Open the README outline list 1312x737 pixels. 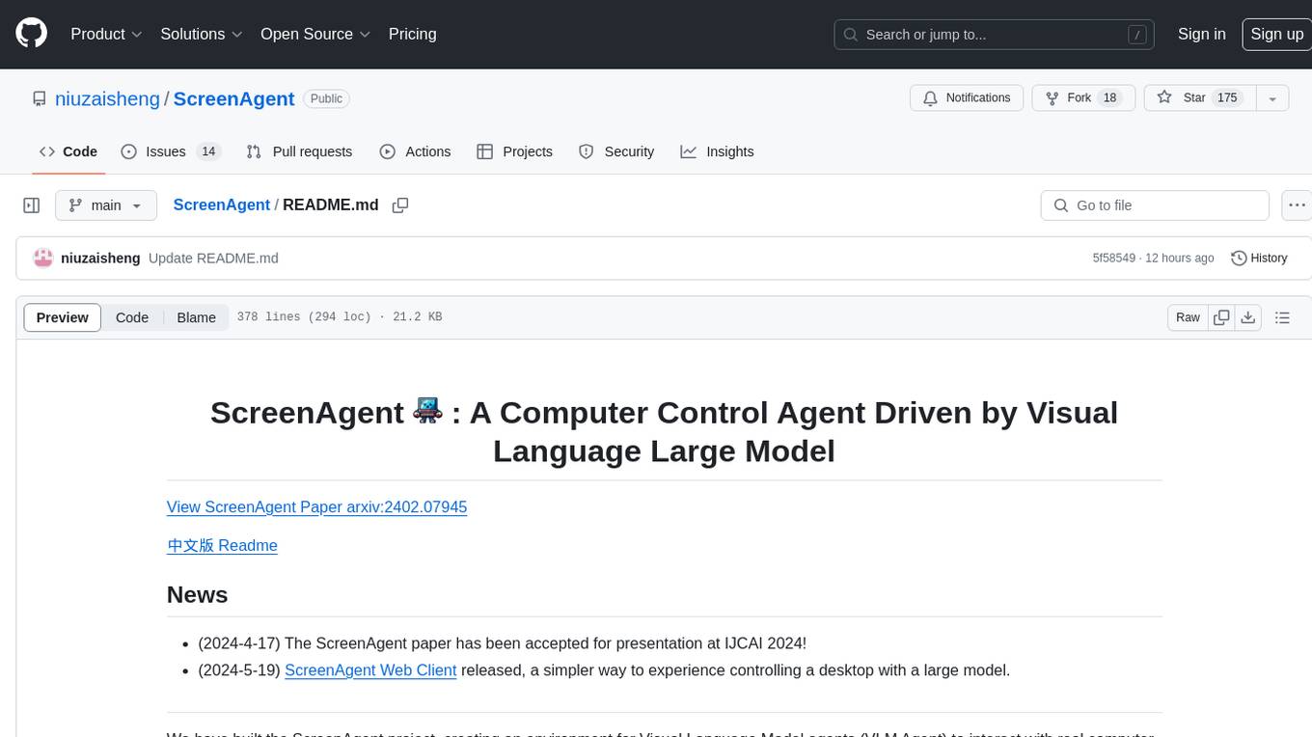click(x=1282, y=317)
